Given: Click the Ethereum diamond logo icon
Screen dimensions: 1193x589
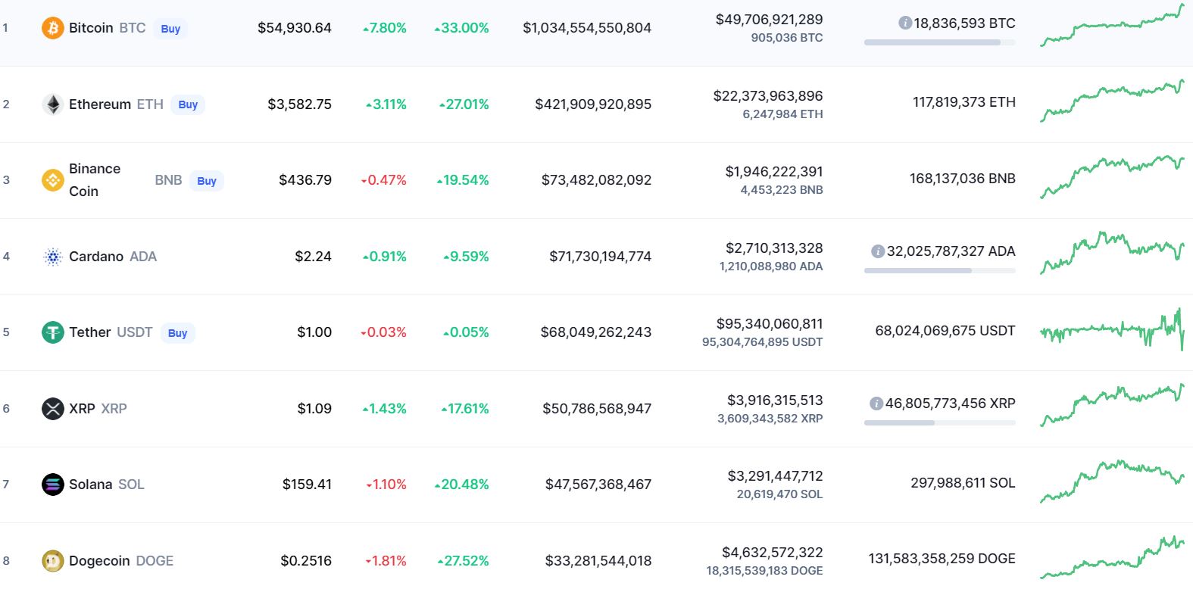Looking at the screenshot, I should 52,104.
